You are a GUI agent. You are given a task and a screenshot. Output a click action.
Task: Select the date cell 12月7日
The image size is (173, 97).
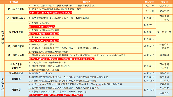(x=149, y=11)
